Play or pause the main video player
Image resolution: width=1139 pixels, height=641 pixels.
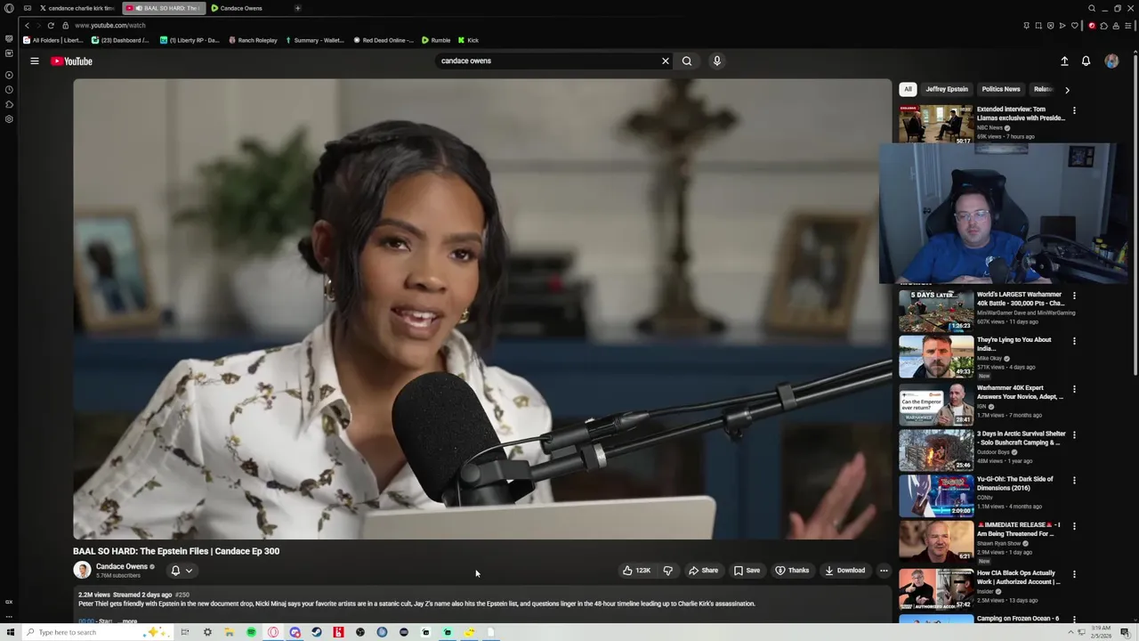[x=482, y=309]
